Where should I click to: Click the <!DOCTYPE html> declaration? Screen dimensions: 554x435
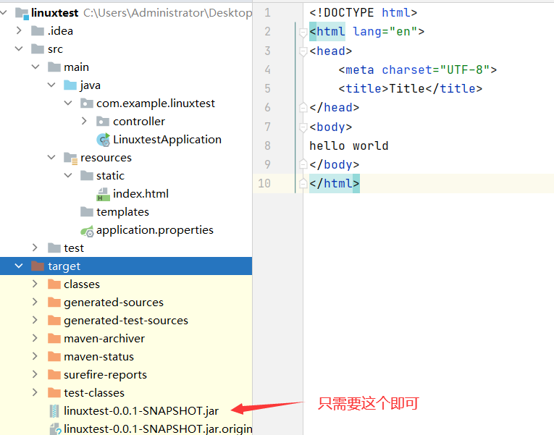click(x=364, y=13)
